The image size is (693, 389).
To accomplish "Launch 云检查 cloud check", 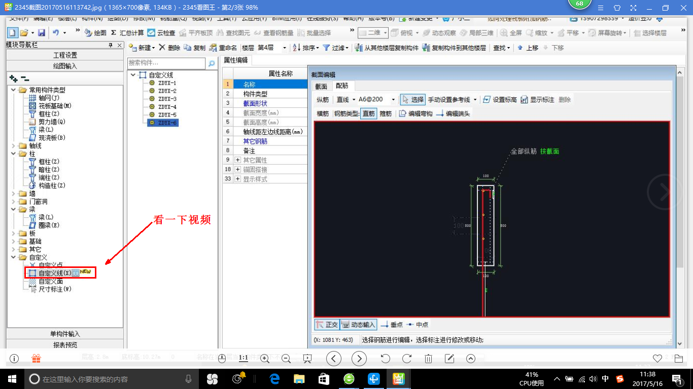I will (161, 32).
